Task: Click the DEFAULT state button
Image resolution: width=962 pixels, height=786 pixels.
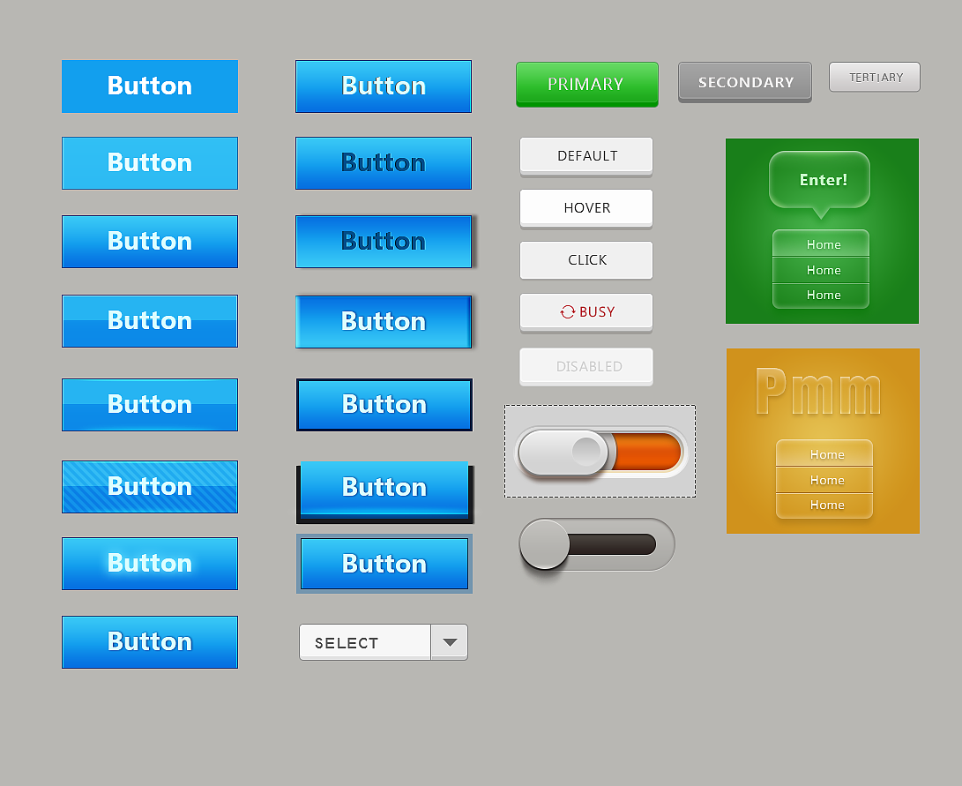Action: [586, 157]
